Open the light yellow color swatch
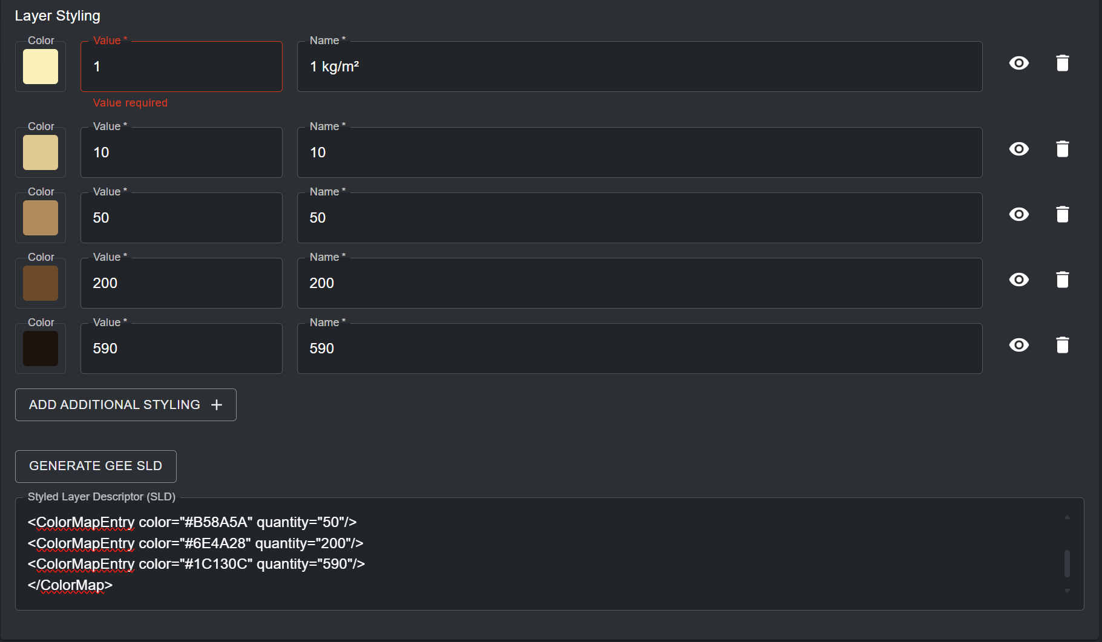 pos(41,67)
